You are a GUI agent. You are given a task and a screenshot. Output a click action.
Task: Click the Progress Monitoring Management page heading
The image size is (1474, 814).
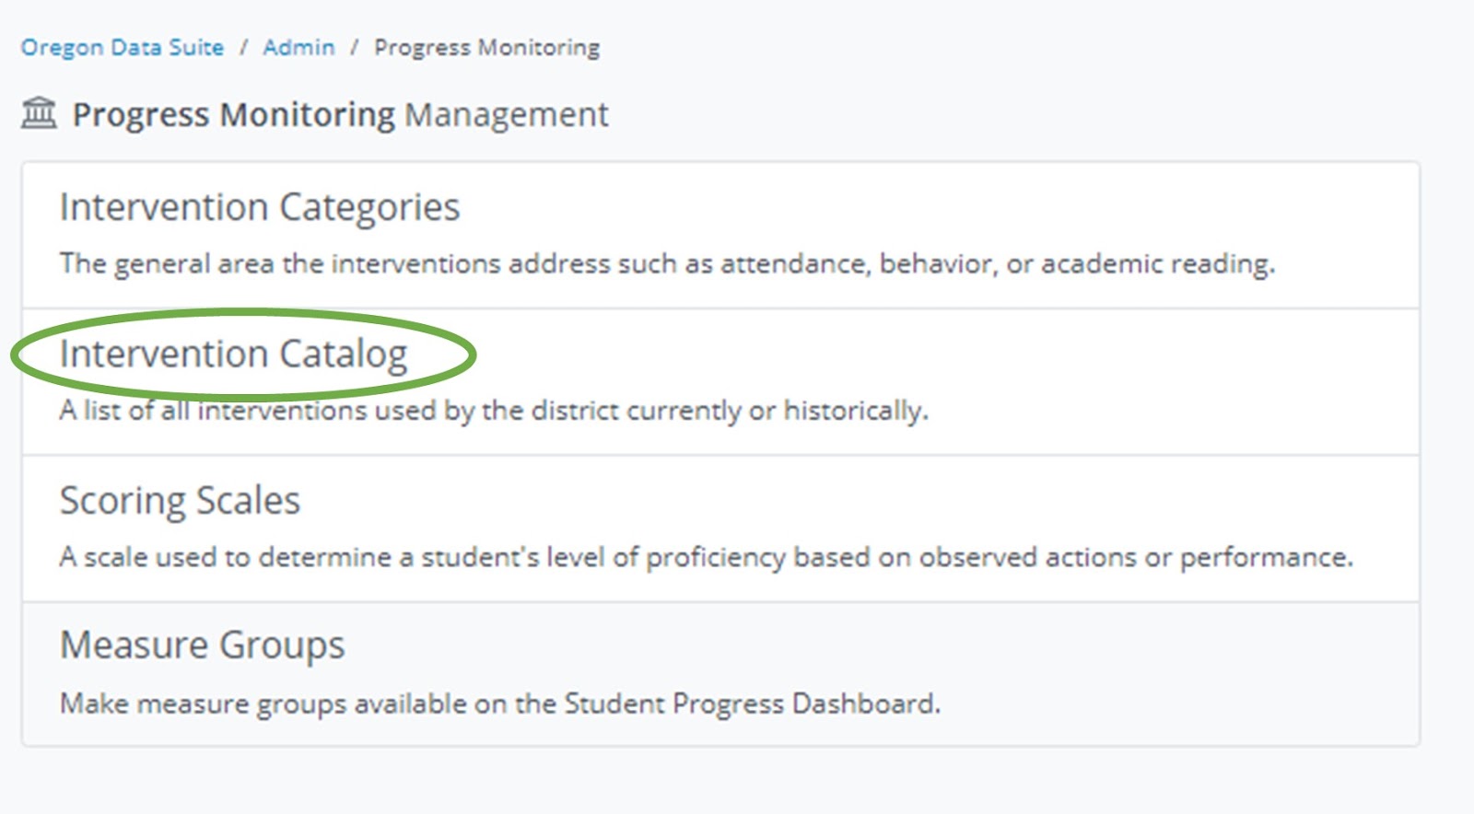click(340, 114)
